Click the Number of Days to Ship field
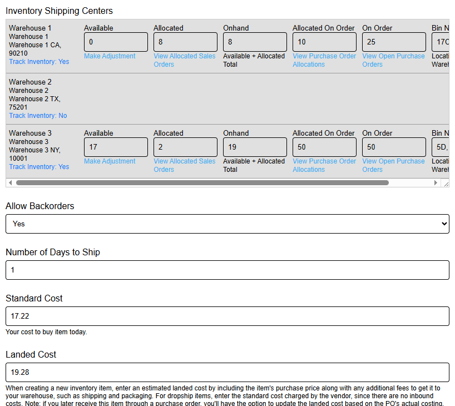Image resolution: width=455 pixels, height=406 pixels. pyautogui.click(x=227, y=270)
